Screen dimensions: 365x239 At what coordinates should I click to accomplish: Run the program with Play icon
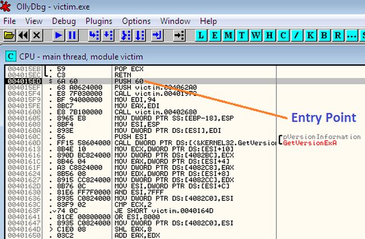tap(58, 35)
